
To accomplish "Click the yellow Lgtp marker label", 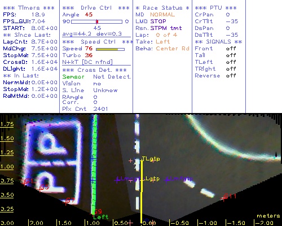I will click(x=152, y=179).
